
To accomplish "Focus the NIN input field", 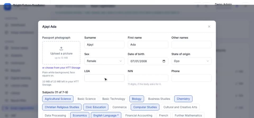I will (148, 78).
